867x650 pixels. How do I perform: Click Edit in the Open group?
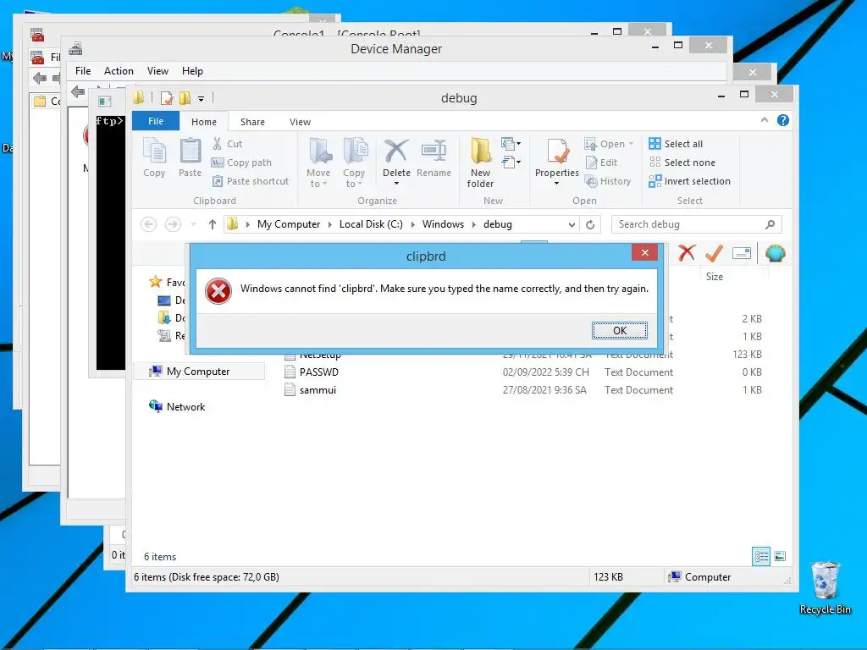601,162
